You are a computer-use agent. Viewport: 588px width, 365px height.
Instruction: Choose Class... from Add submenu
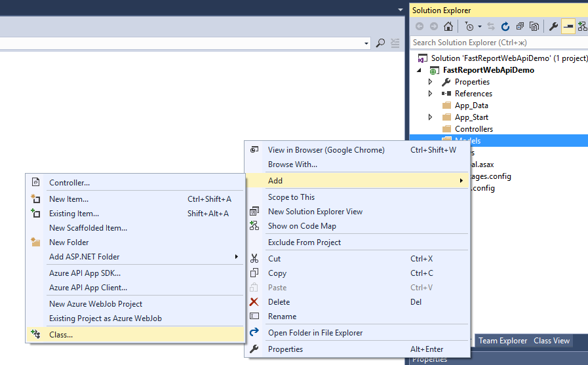coord(136,335)
